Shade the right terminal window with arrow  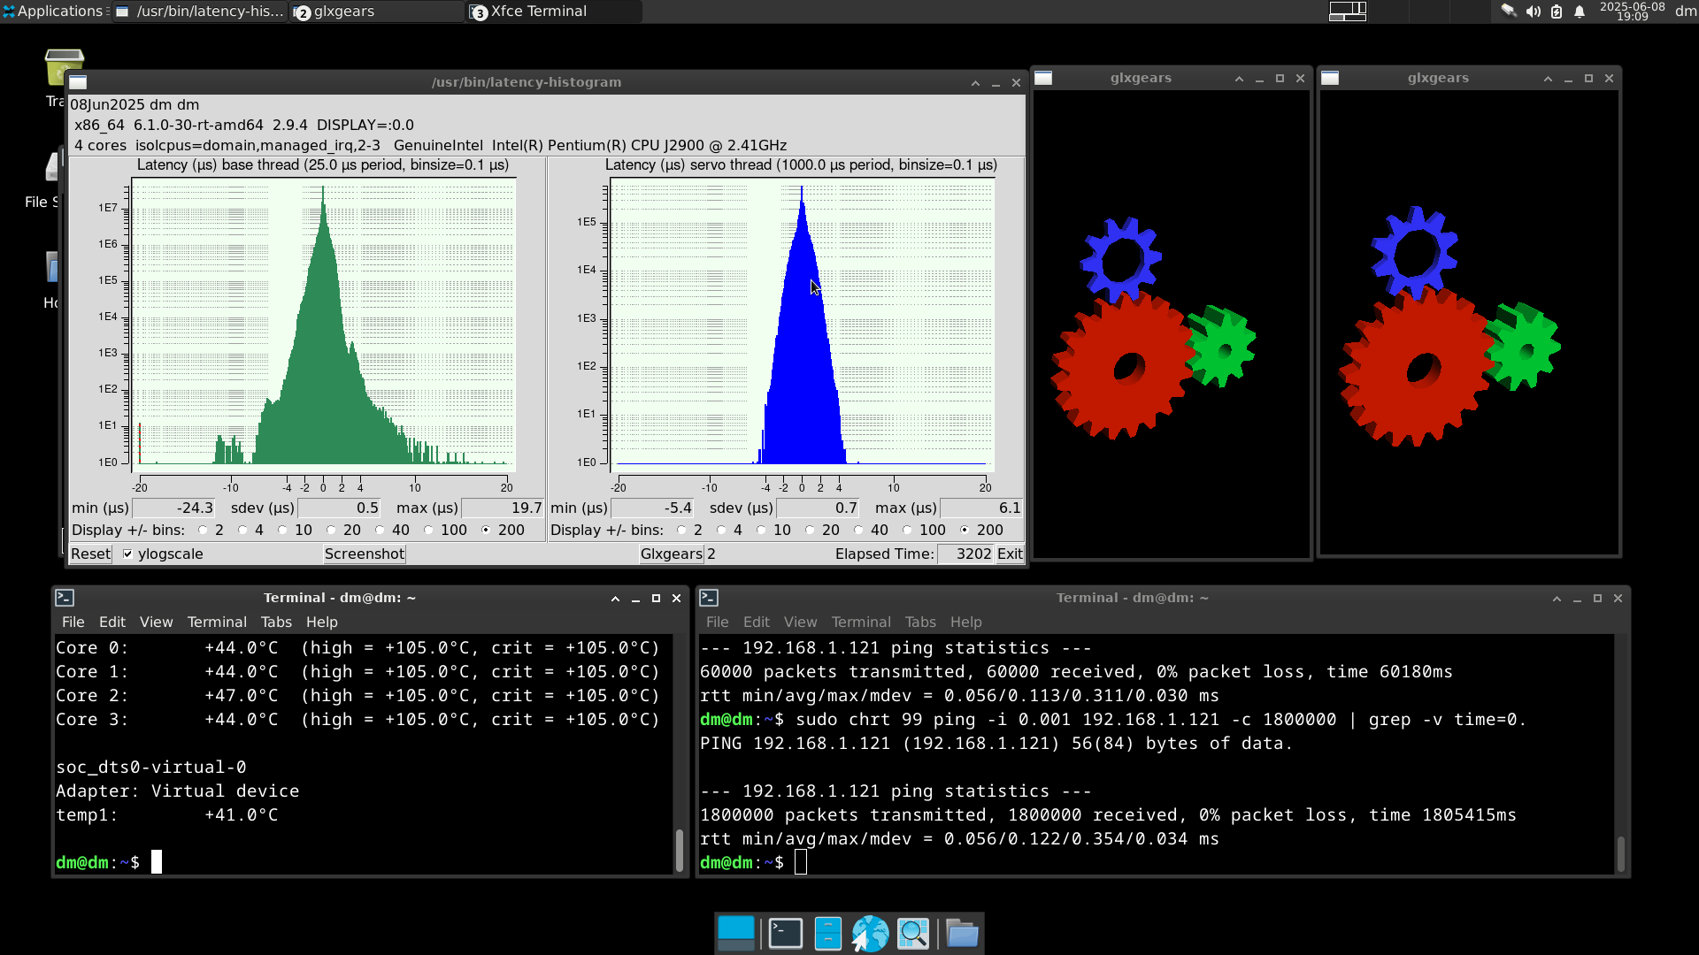(x=1557, y=598)
